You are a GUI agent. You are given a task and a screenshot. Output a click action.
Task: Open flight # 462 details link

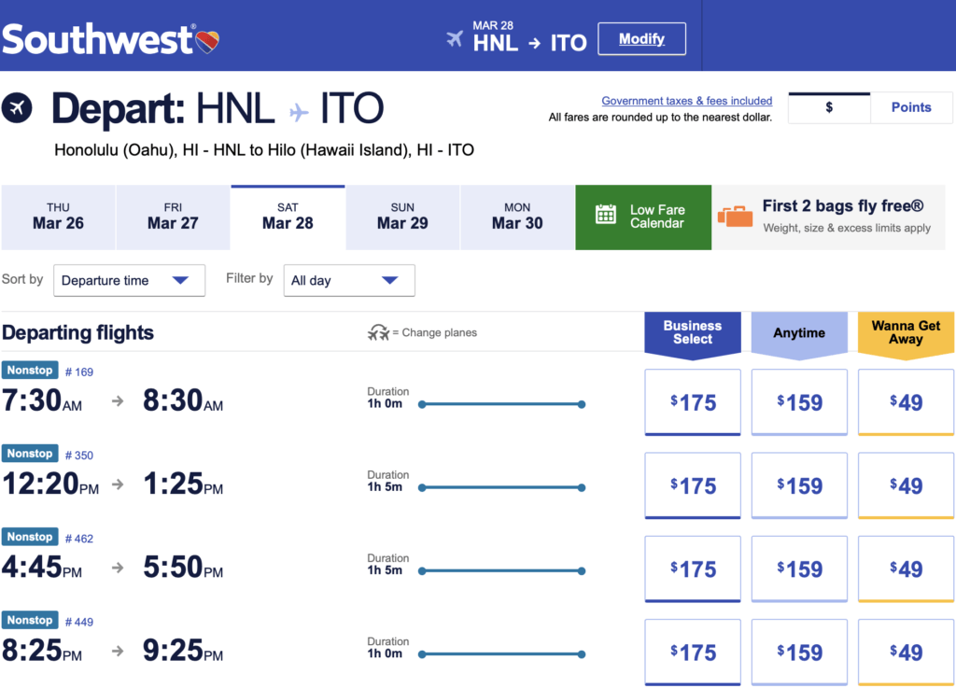[79, 539]
